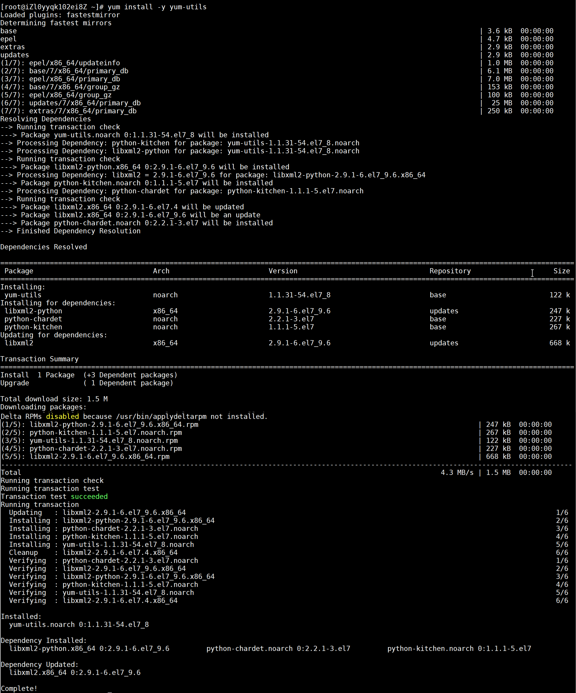Click 'Total download size: 1.5 M' text

54,399
